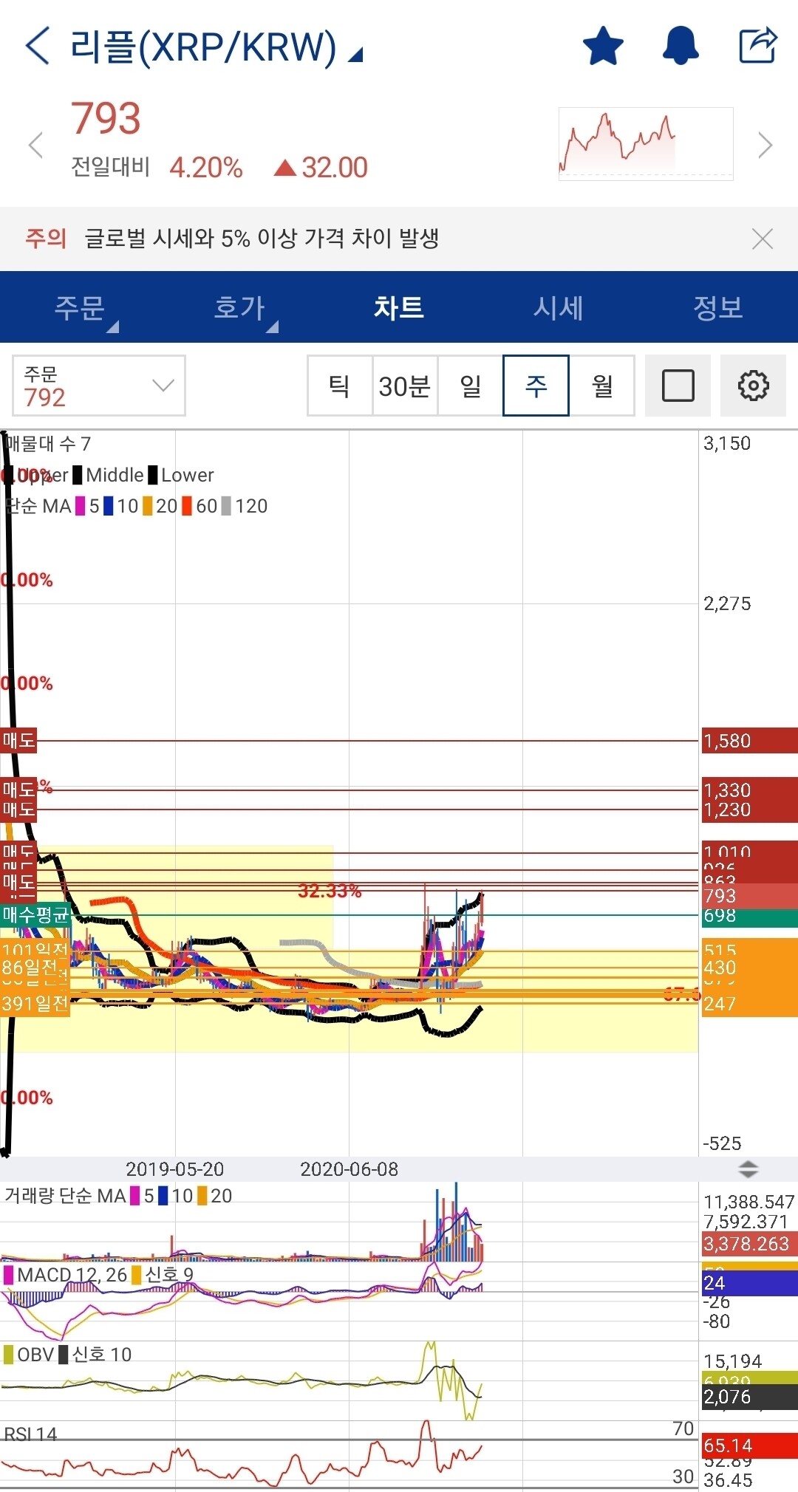The height and width of the screenshot is (1492, 798).
Task: Toggle the favorite star icon
Action: 603,46
